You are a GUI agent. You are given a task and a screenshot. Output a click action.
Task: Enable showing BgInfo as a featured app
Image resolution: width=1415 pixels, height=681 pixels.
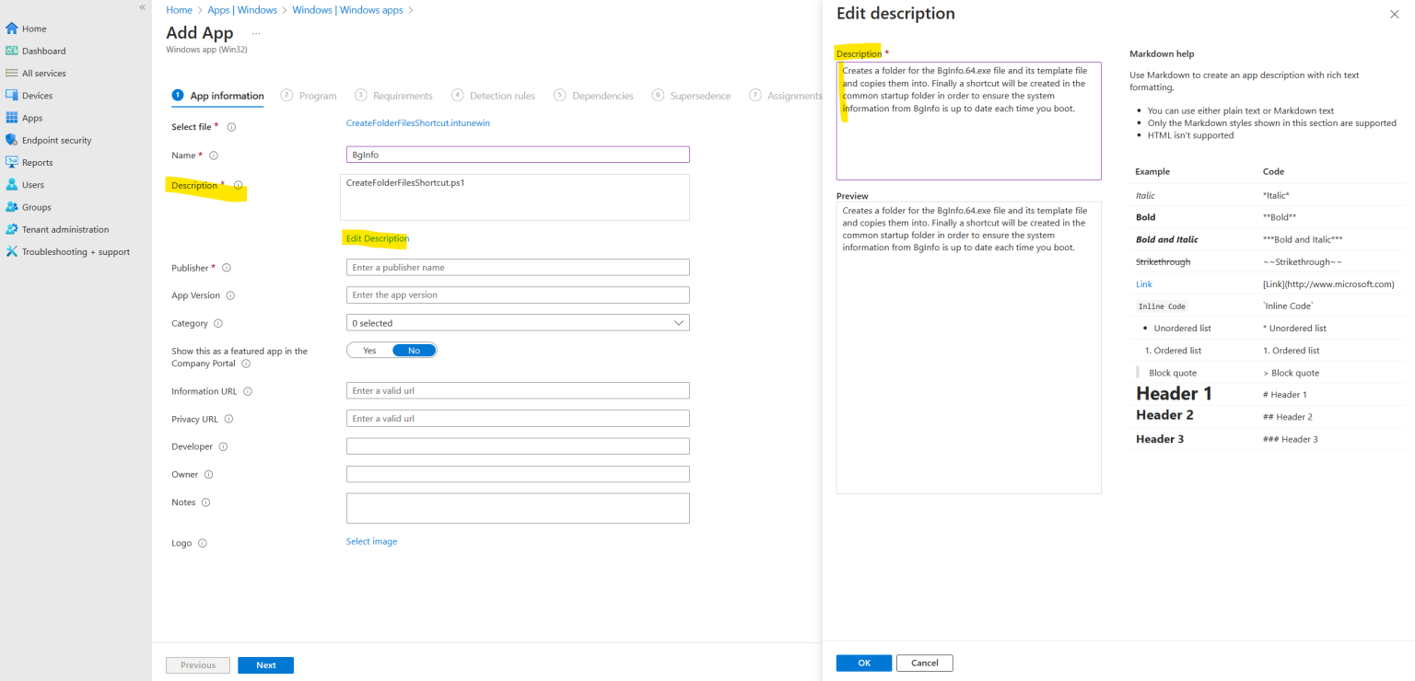coord(368,350)
